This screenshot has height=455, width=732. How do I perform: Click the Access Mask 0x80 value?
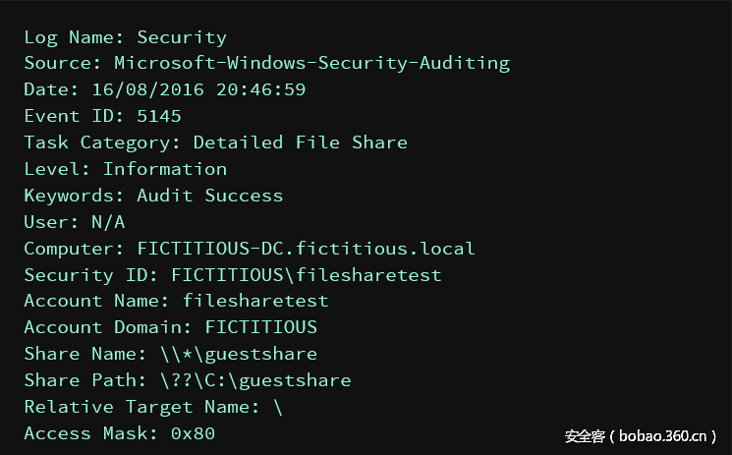(x=192, y=433)
